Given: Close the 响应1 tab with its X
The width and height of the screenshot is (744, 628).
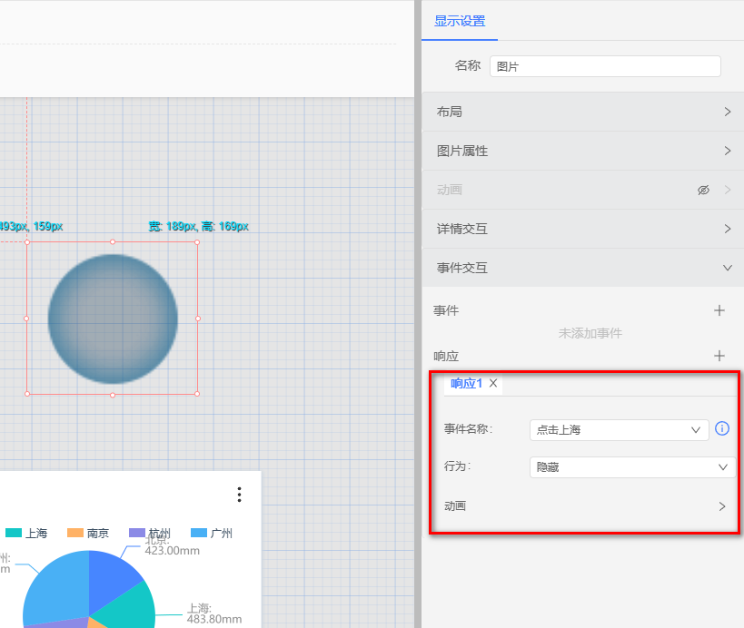Looking at the screenshot, I should pyautogui.click(x=493, y=383).
